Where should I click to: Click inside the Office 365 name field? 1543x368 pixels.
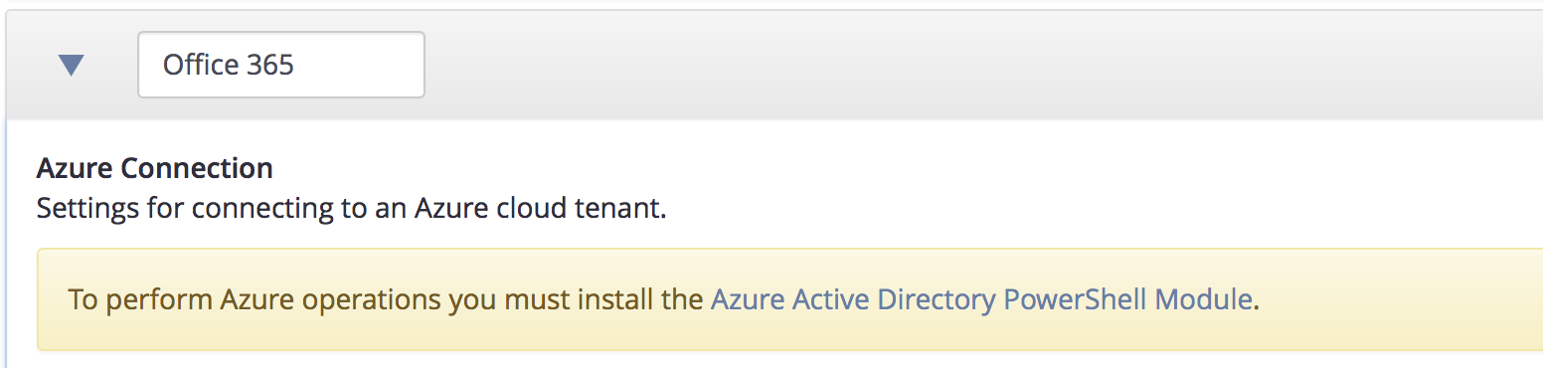(x=281, y=65)
